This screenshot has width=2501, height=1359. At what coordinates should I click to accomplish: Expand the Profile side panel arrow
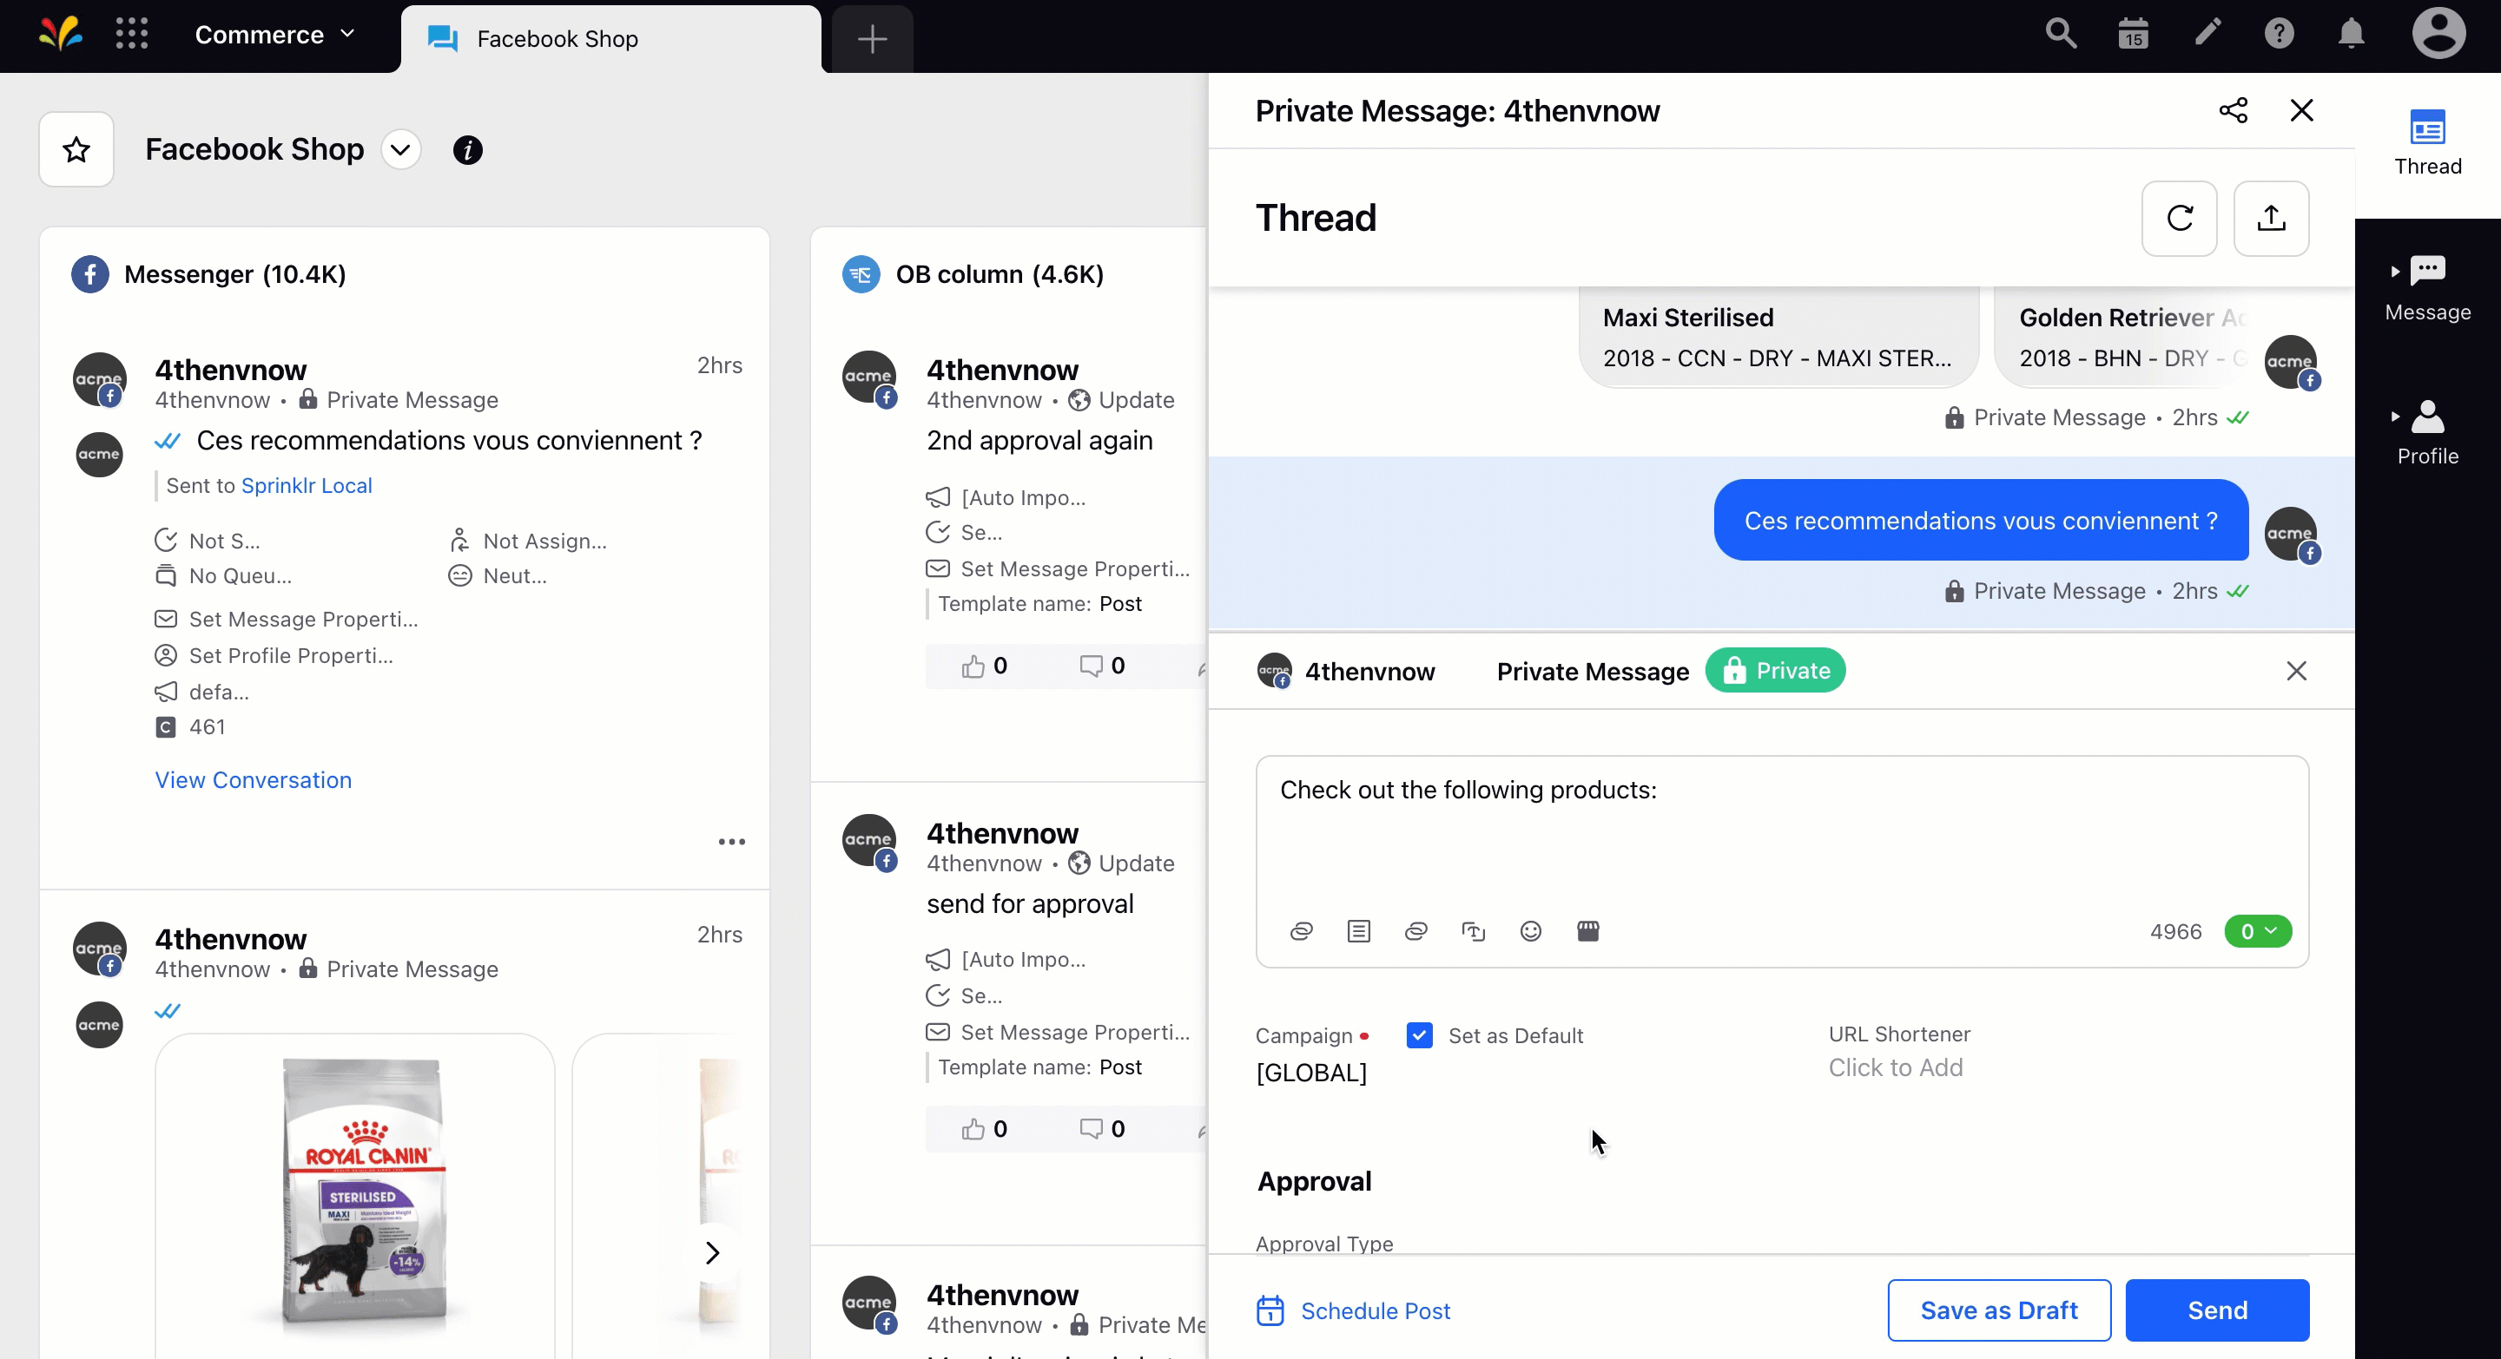point(2394,417)
